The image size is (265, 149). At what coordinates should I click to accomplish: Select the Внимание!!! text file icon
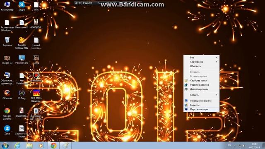coord(22,24)
